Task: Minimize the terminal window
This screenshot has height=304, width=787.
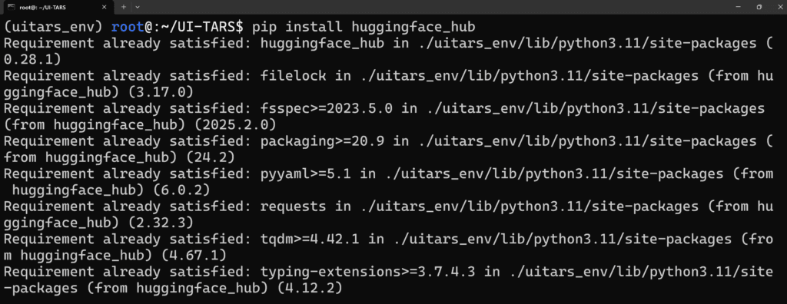Action: tap(738, 6)
